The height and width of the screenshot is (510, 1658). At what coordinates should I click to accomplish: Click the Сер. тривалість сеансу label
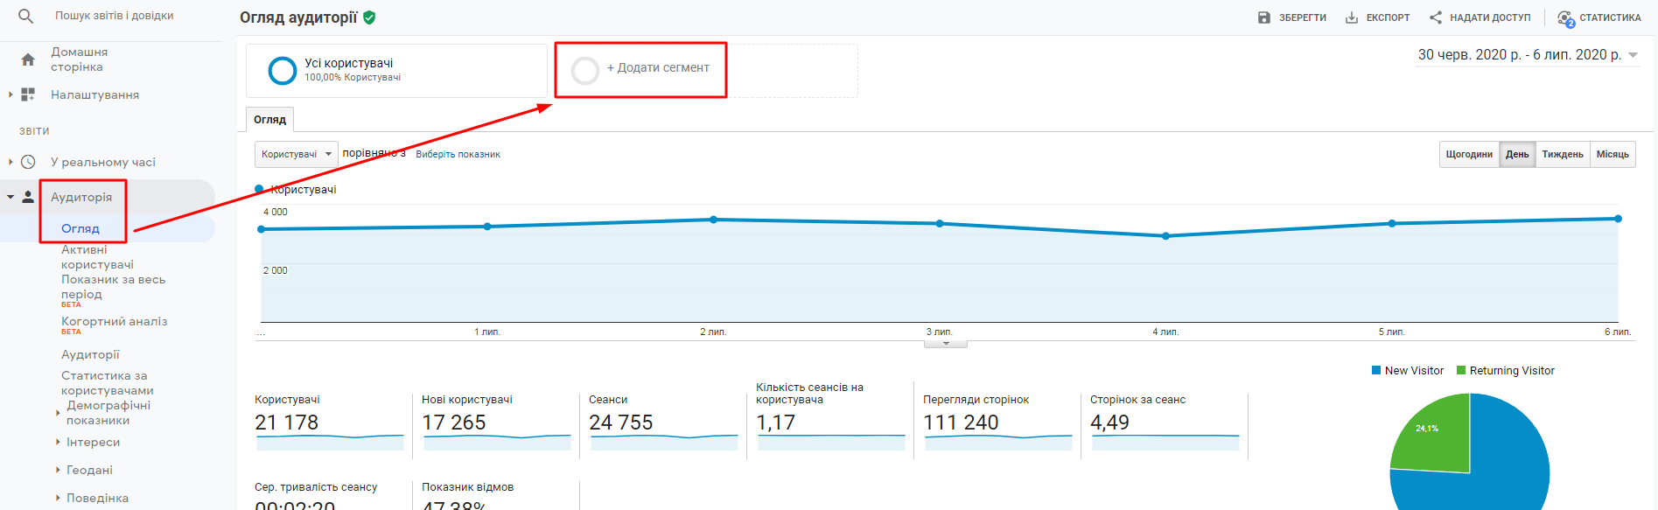pos(316,487)
